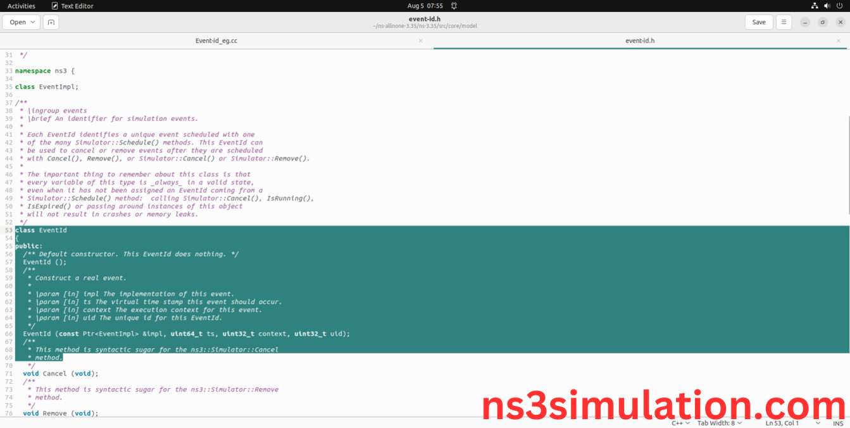This screenshot has width=850, height=428.
Task: Toggle INS insert/overwrite mode in status bar
Action: (837, 423)
